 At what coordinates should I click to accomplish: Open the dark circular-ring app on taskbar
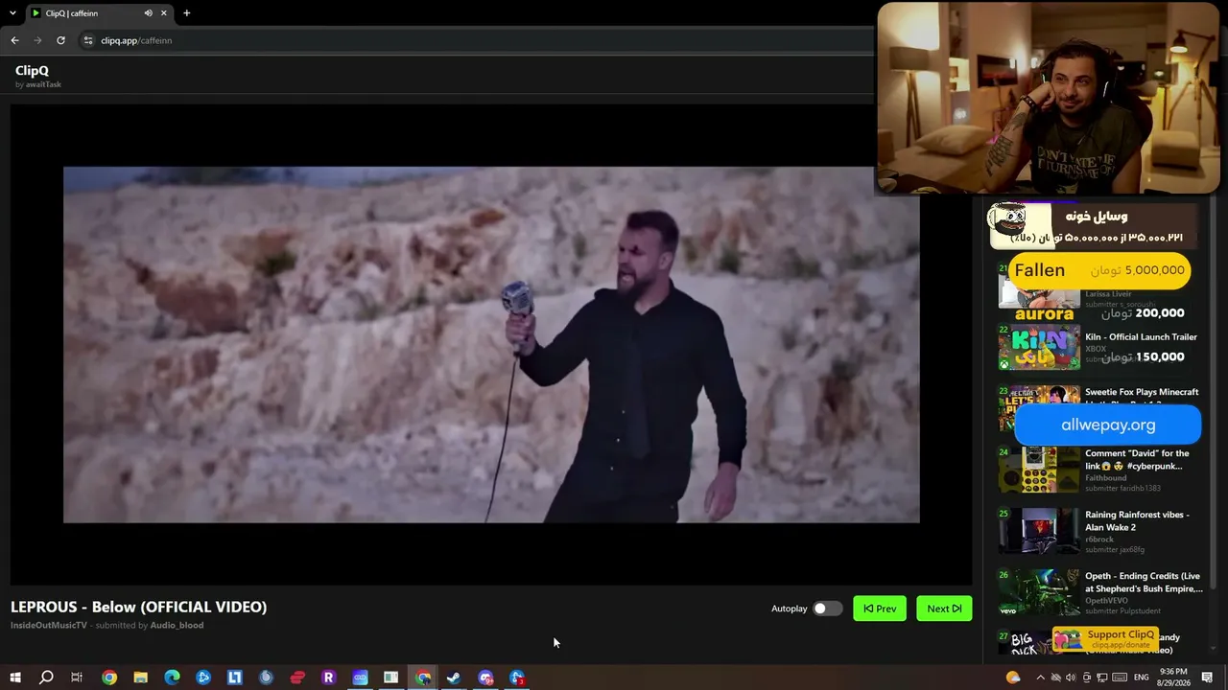(x=266, y=678)
